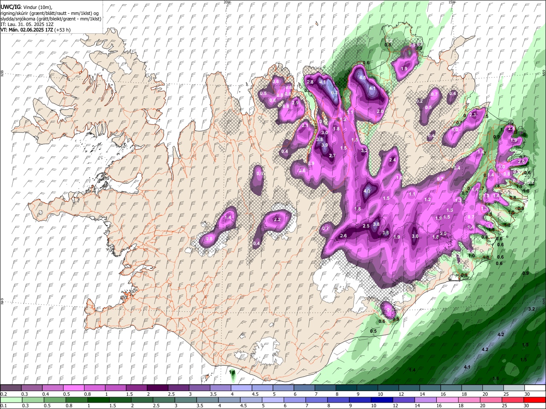Click the 1.6 rain value offshore in the southeast
Image resolution: width=546 pixels, height=409 pixels.
496,378
